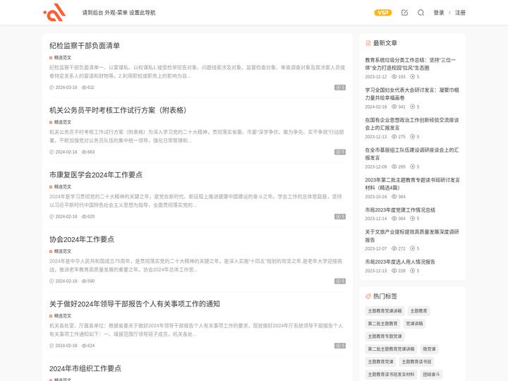Click clock date icon of 纪检监察干部负面清单
This screenshot has width=508, height=381.
[52, 87]
